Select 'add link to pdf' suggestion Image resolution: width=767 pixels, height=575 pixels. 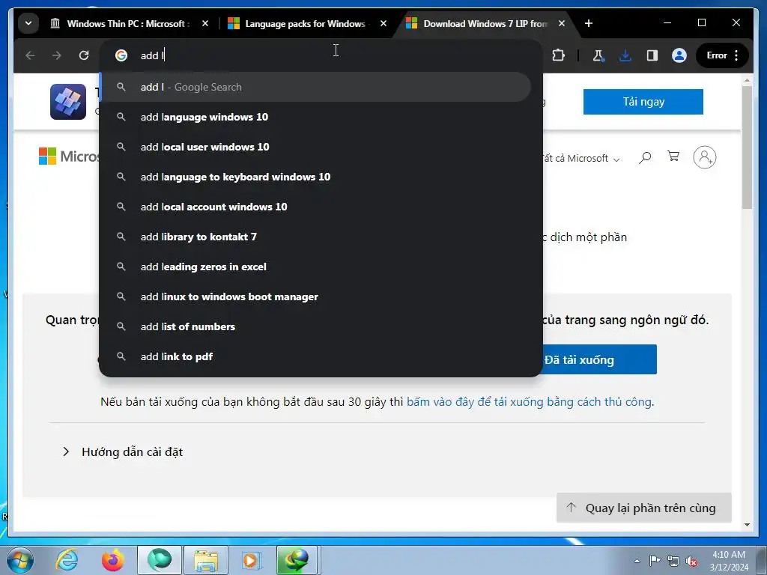click(315, 356)
